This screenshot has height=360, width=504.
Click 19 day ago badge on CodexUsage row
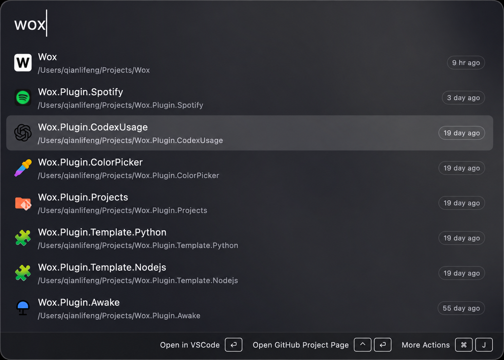click(462, 133)
